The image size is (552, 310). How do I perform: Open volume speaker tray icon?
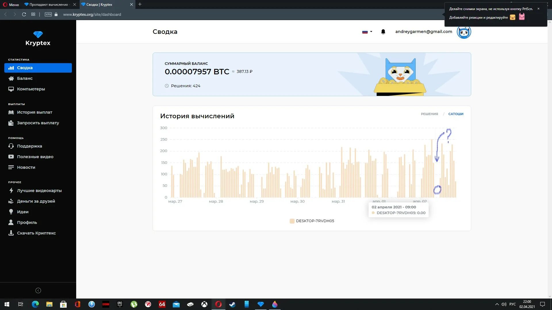[x=504, y=304]
